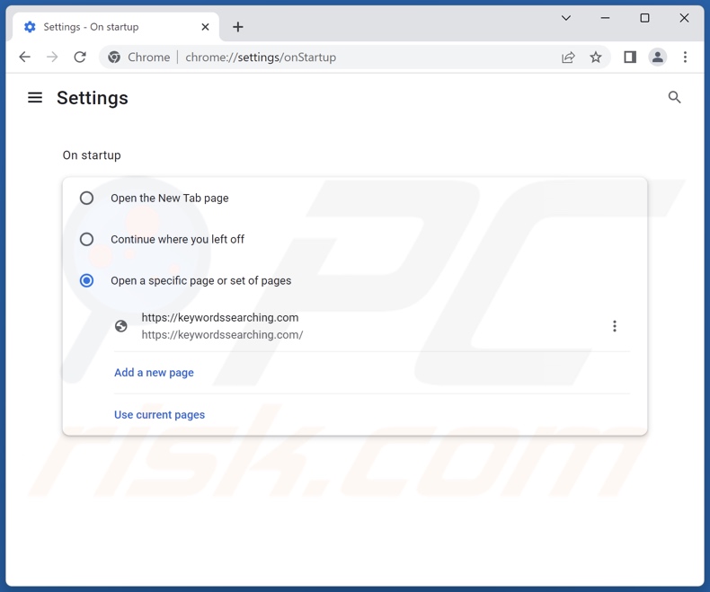Bookmark this page with the star icon
This screenshot has width=710, height=592.
coord(596,57)
